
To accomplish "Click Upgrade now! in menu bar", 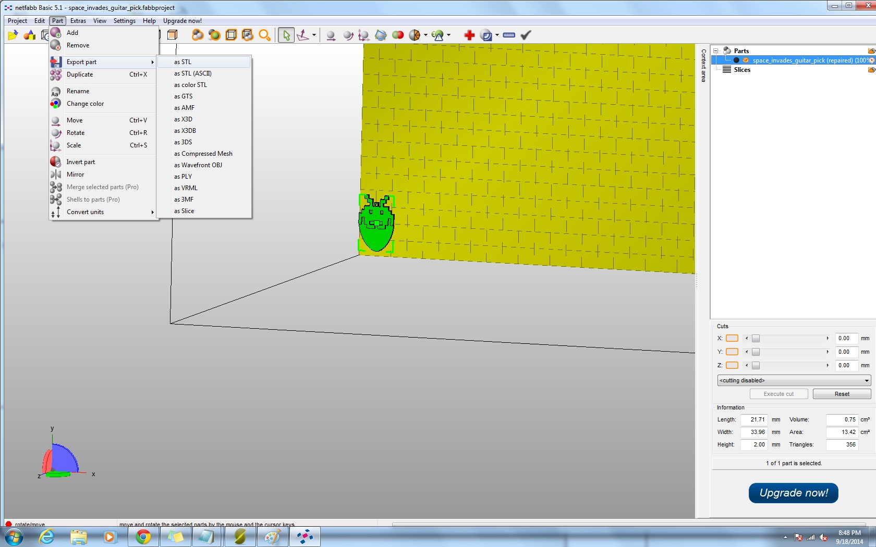I will coord(182,21).
